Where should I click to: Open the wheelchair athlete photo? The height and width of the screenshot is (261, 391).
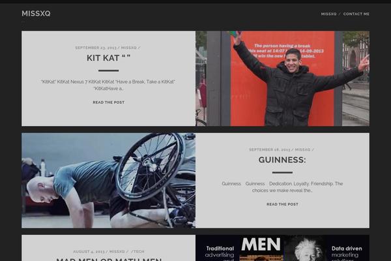coord(108,180)
